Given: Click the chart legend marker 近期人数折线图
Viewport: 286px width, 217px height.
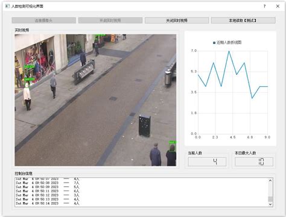Looking at the screenshot, I should click(x=214, y=43).
